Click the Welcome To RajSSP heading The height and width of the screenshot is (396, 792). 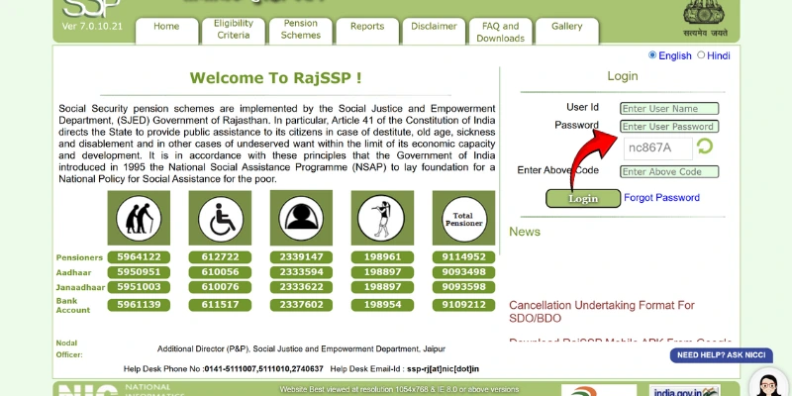(x=275, y=78)
